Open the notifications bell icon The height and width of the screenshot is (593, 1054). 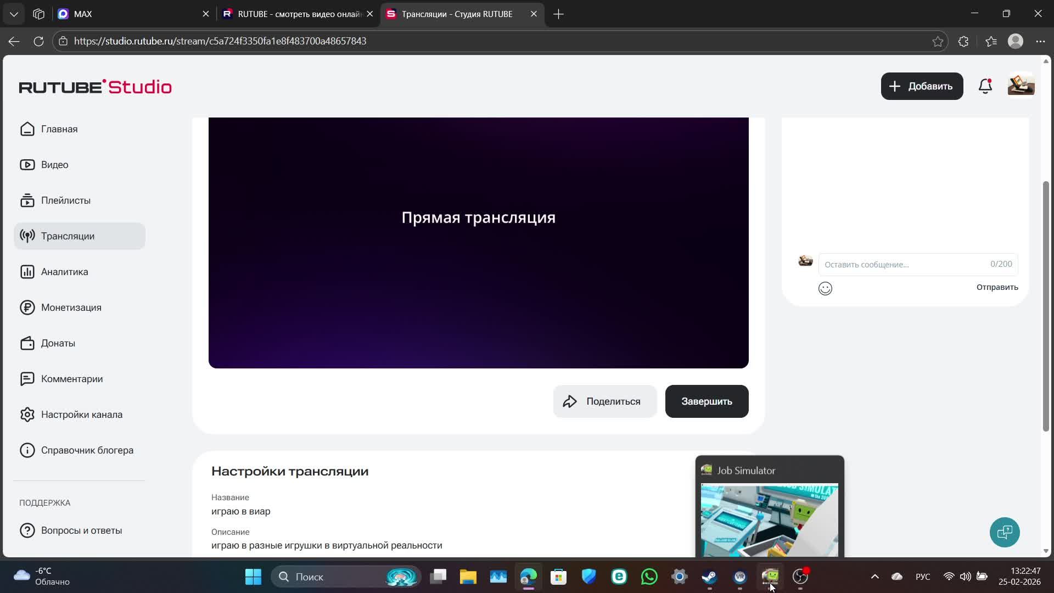coord(985,86)
